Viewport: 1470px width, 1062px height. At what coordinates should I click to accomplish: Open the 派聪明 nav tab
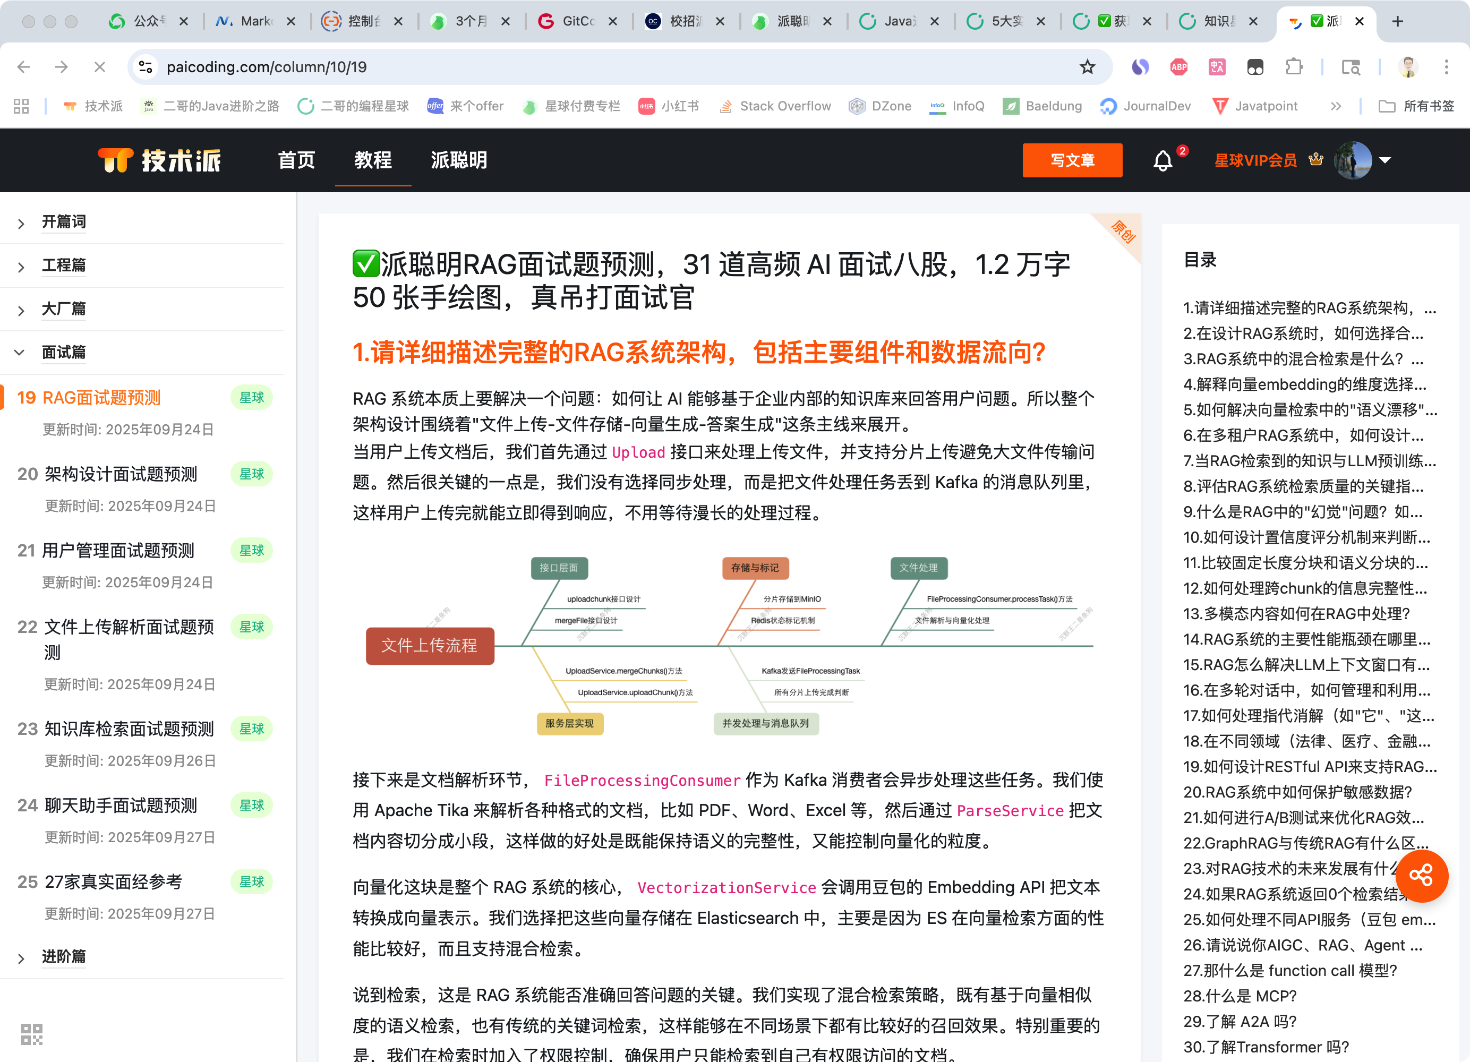(x=458, y=160)
